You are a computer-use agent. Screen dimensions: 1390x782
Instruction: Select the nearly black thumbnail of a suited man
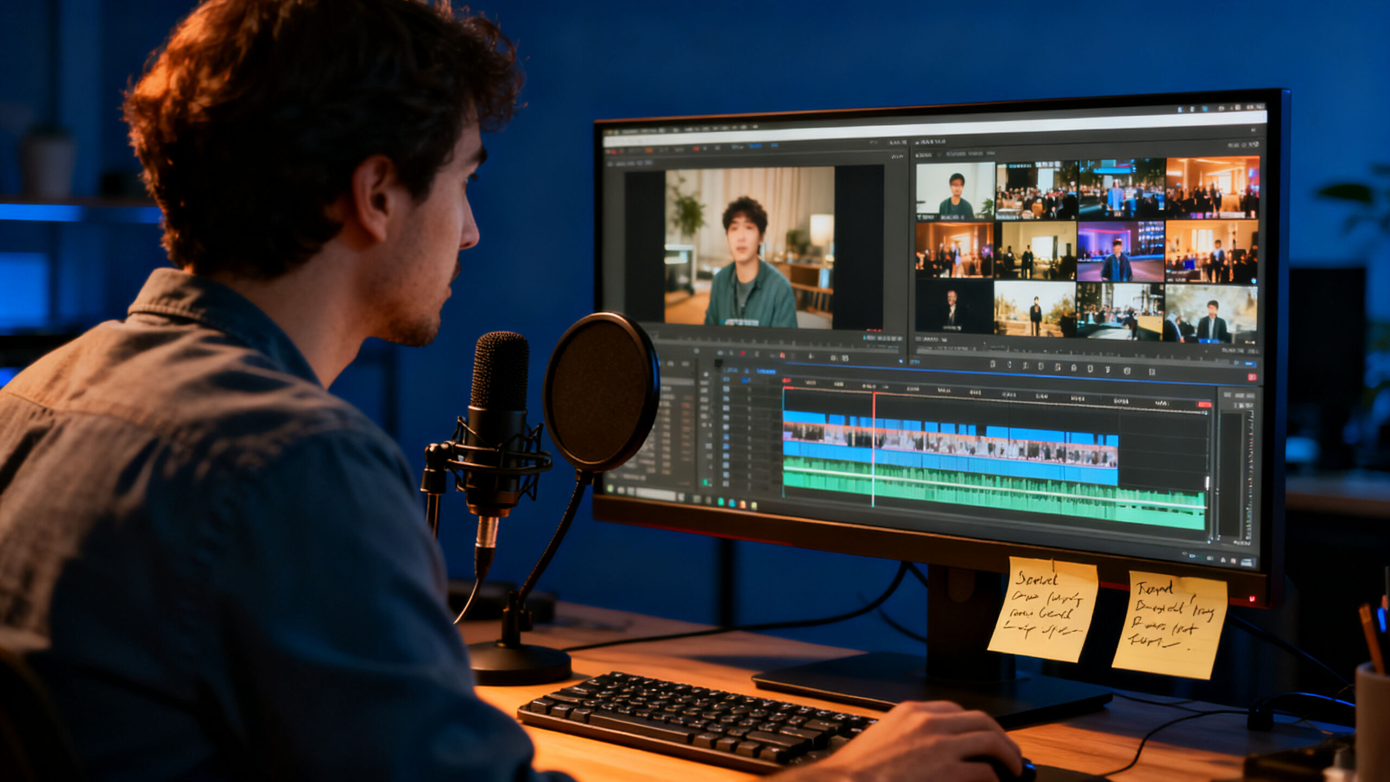[954, 307]
